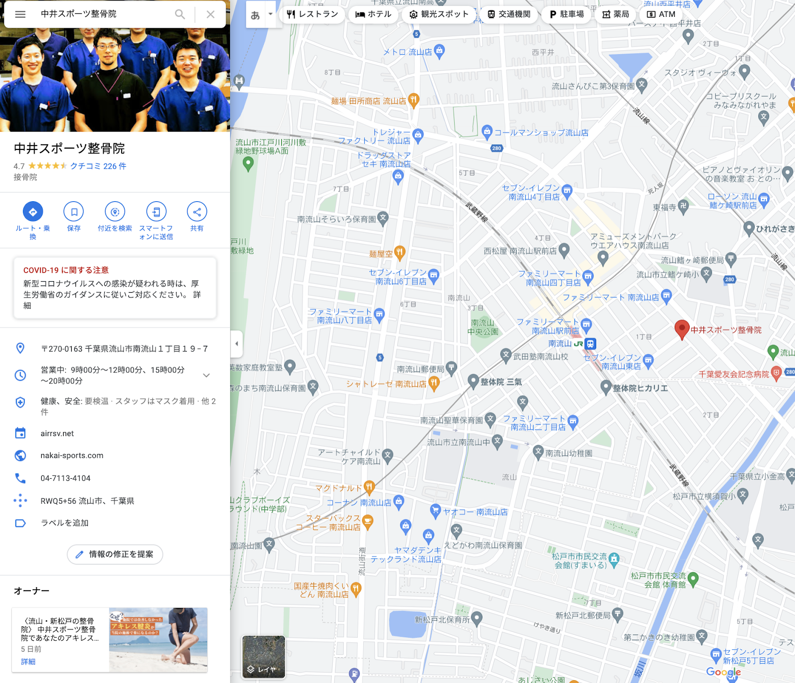Image resolution: width=795 pixels, height=683 pixels.
Task: Click the シャトレーゼ 南流山店 marker
Action: click(x=434, y=383)
